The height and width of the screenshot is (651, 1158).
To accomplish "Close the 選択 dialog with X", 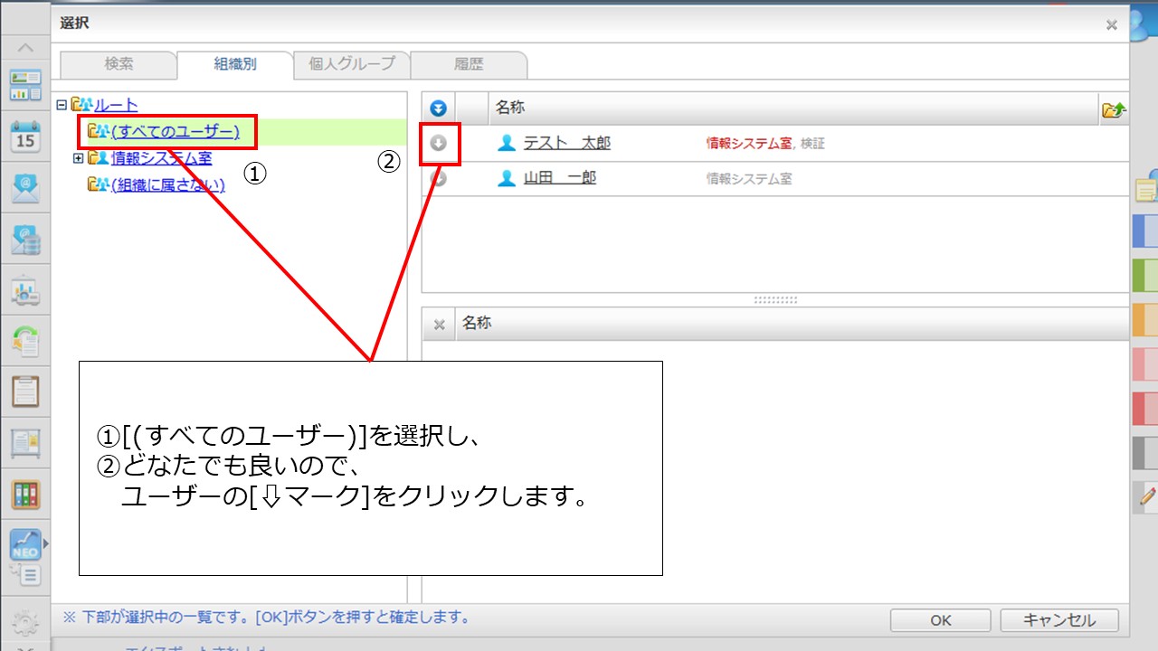I will [x=1112, y=25].
